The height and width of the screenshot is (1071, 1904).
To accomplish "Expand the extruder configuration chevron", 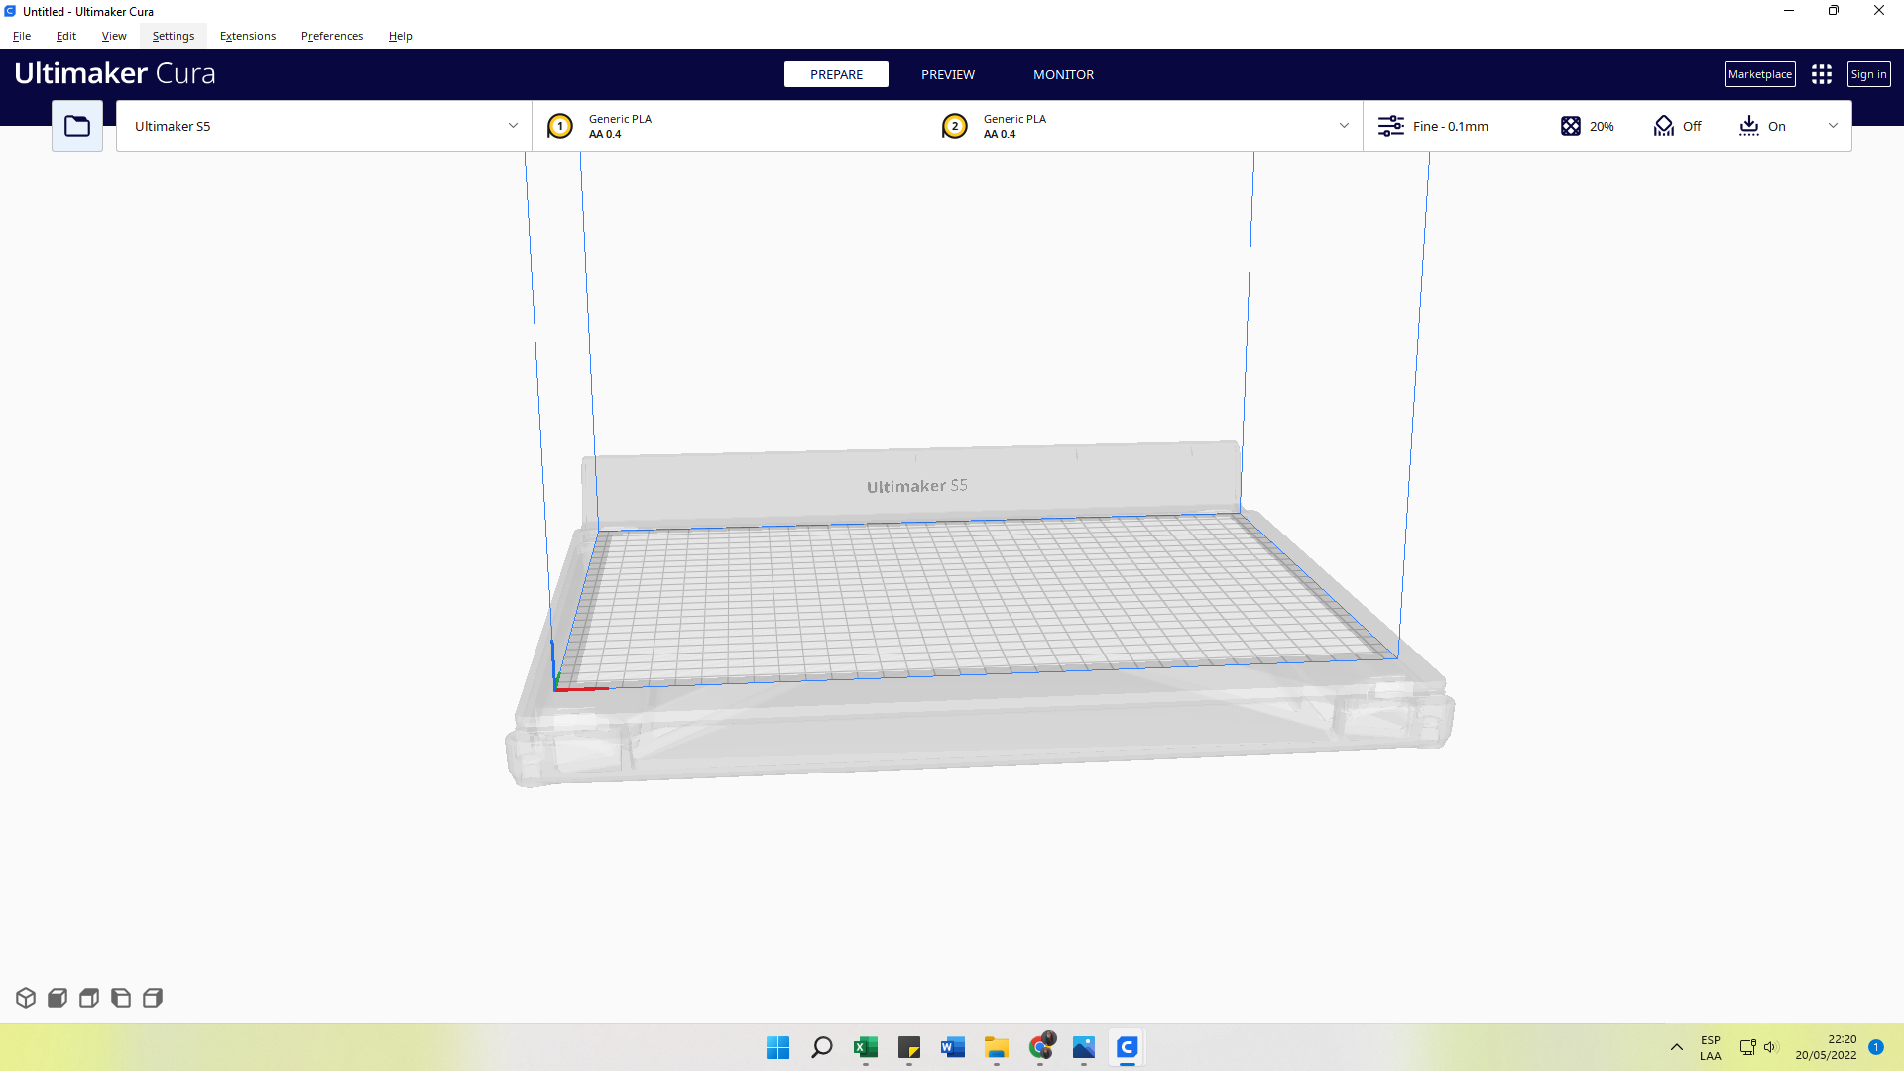I will (1344, 126).
